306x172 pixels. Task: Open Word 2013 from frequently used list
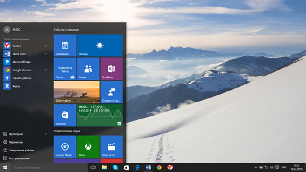[x=25, y=54]
